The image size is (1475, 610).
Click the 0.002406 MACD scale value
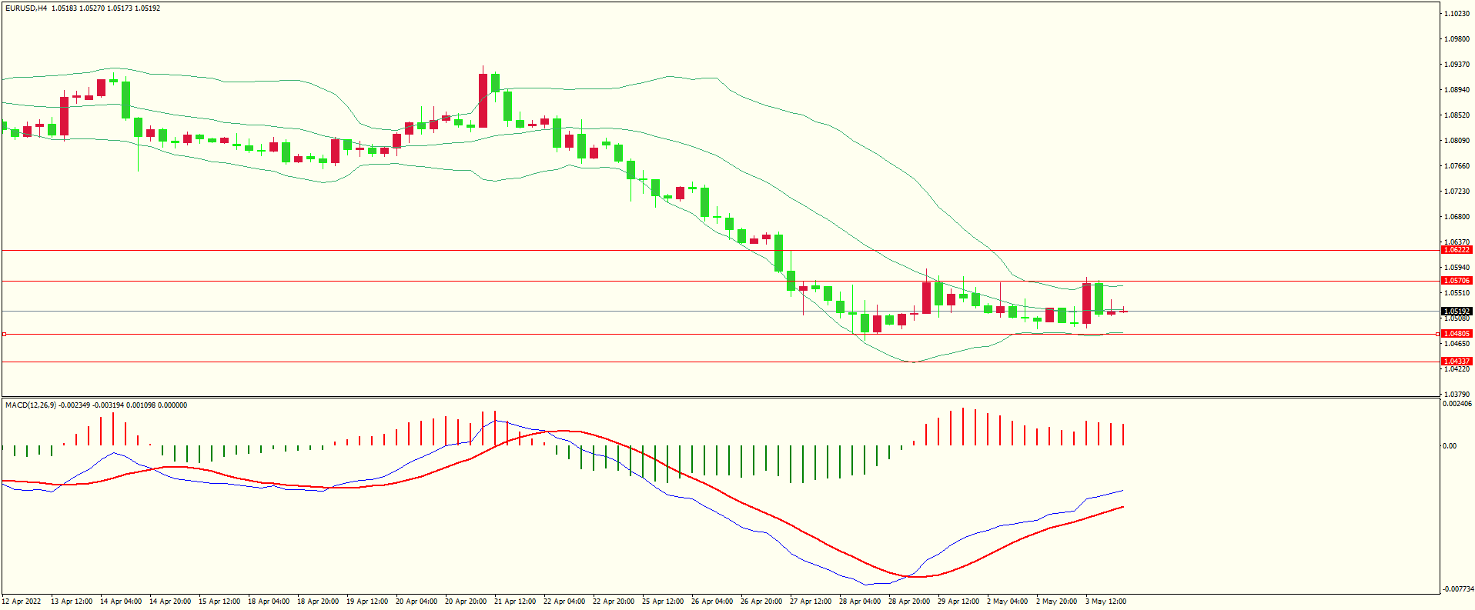[x=1457, y=404]
